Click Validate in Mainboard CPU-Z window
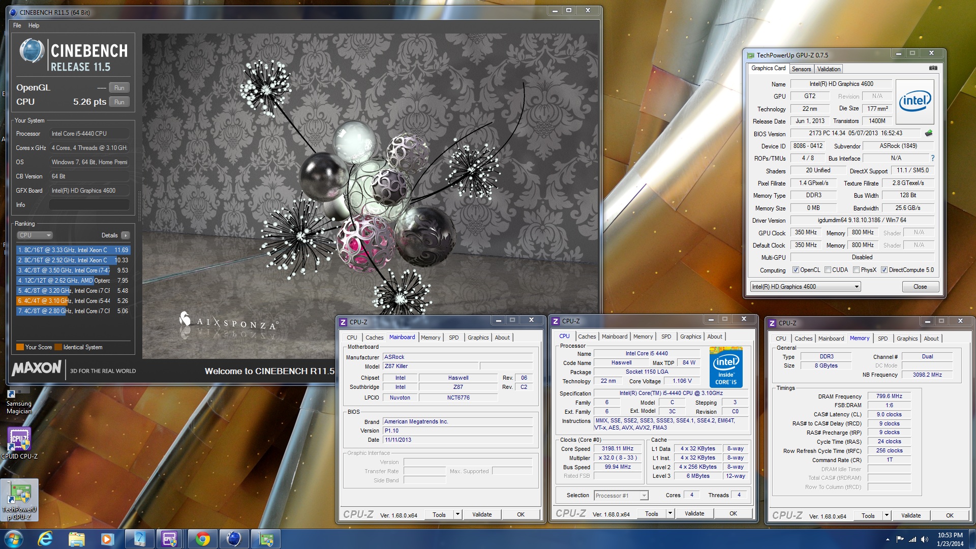The width and height of the screenshot is (976, 549). click(x=482, y=514)
